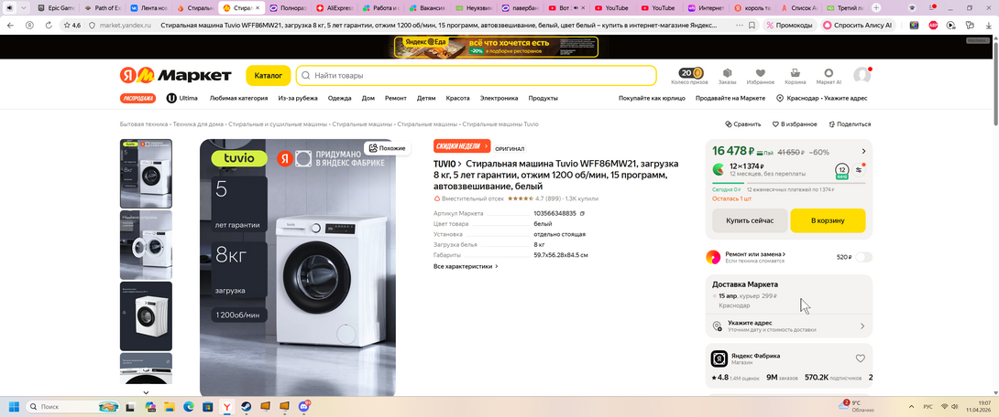Open the Электроника category
The width and height of the screenshot is (999, 417).
pyautogui.click(x=499, y=99)
